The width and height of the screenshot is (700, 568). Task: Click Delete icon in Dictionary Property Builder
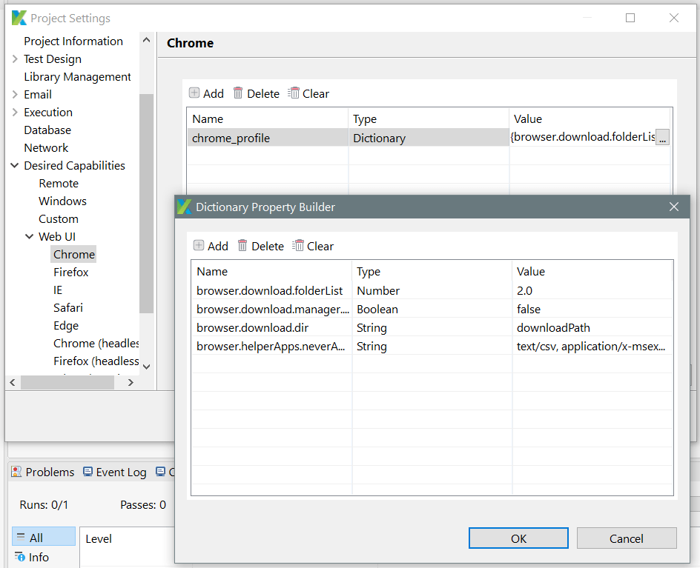tap(260, 246)
